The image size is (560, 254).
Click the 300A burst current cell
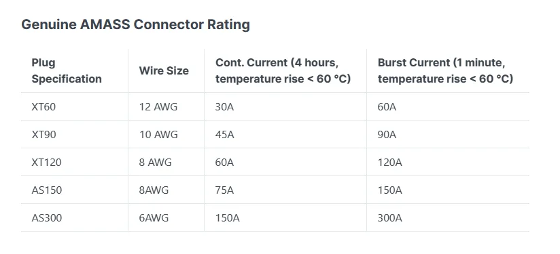point(390,217)
